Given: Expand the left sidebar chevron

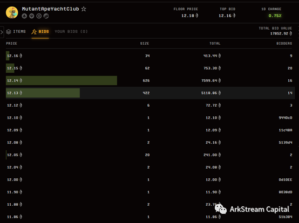Looking at the screenshot, I should tap(2, 32).
